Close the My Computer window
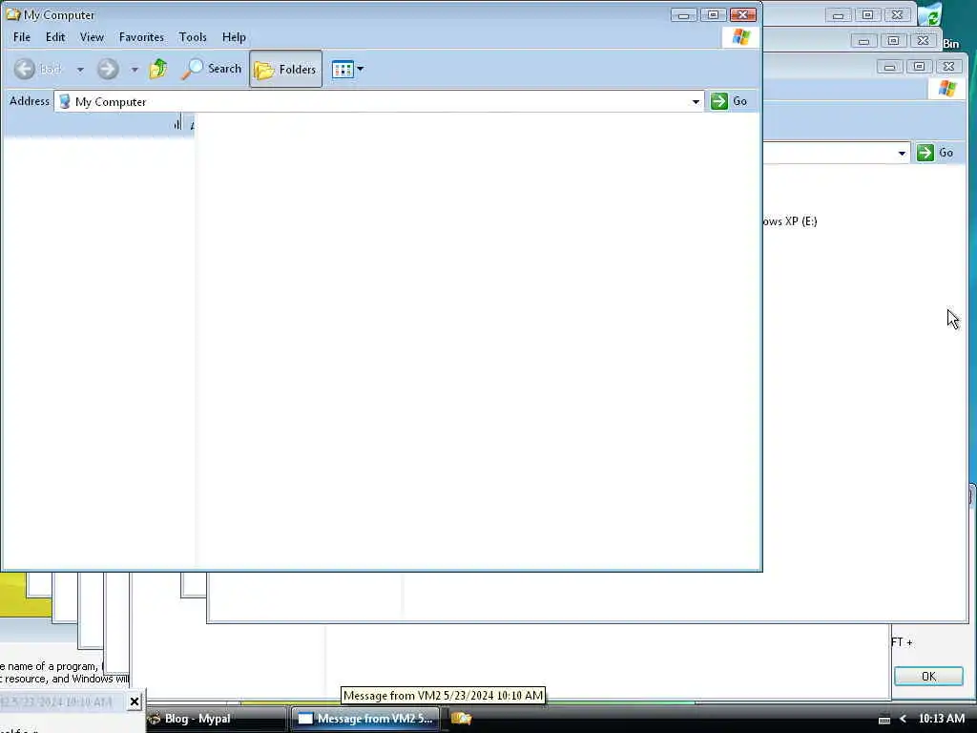The height and width of the screenshot is (733, 977). (743, 15)
